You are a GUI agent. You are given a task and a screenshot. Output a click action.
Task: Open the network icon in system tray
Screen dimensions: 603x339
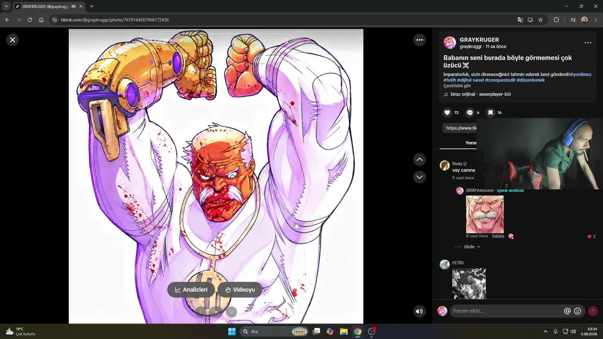(565, 331)
